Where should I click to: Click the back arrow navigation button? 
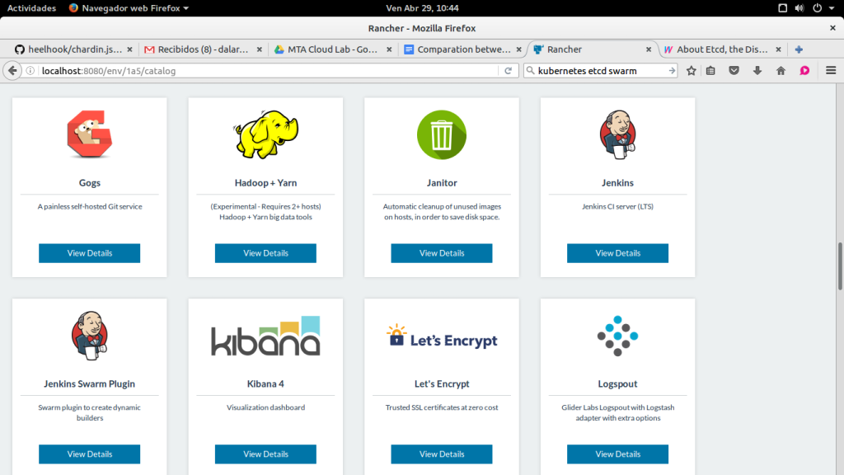pos(12,71)
